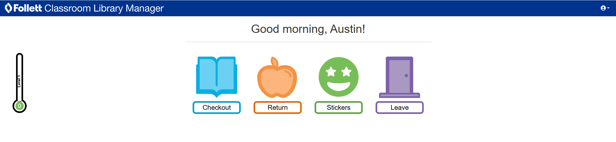
Task: Click the user account icon in header
Action: [603, 8]
